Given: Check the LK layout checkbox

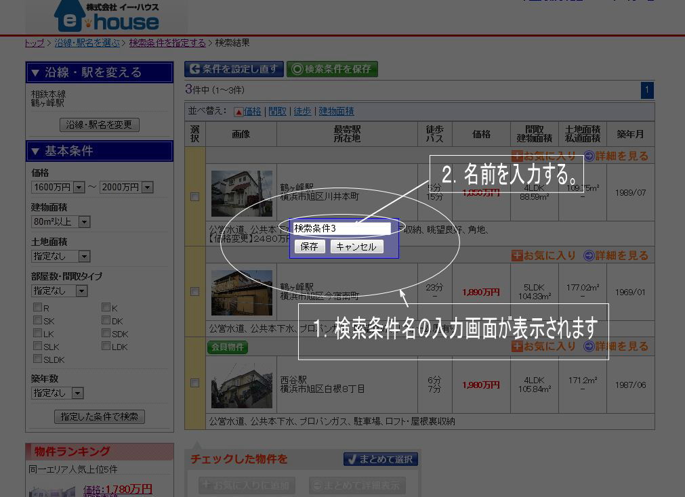Looking at the screenshot, I should [x=37, y=333].
